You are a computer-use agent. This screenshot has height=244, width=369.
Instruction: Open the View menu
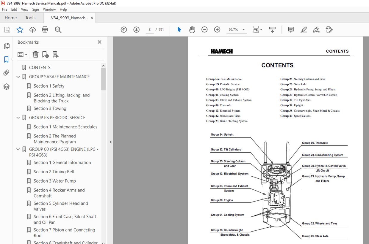tap(24, 9)
